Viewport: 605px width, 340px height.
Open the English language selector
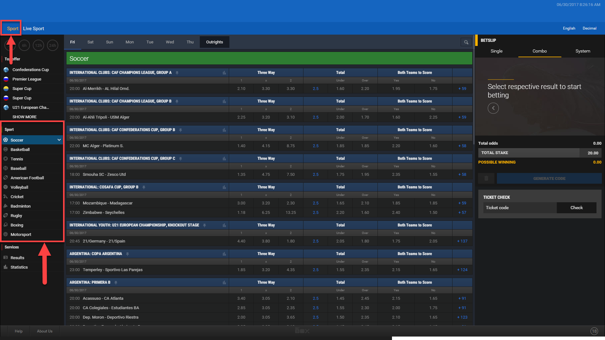[569, 28]
